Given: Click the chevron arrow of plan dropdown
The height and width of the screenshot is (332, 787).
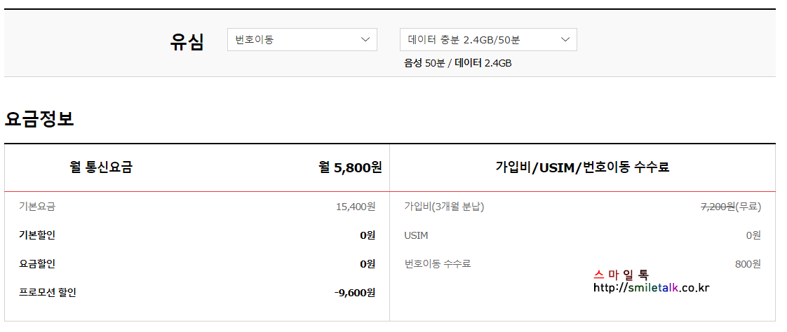Looking at the screenshot, I should tap(565, 40).
